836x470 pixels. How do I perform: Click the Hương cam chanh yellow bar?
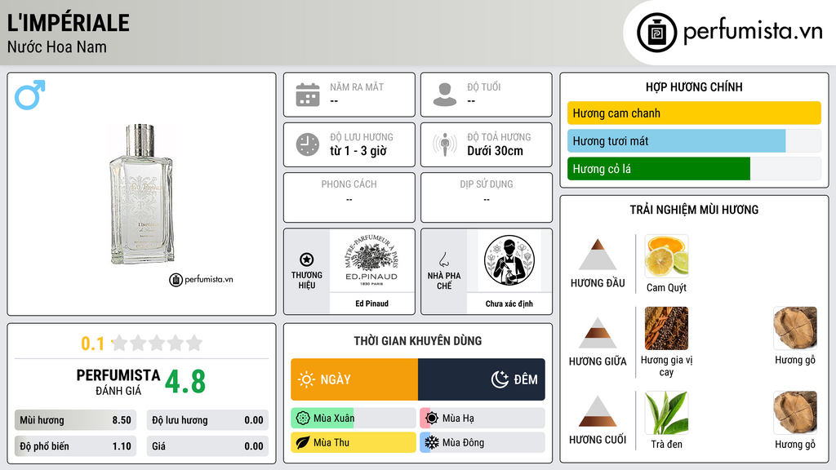point(694,113)
